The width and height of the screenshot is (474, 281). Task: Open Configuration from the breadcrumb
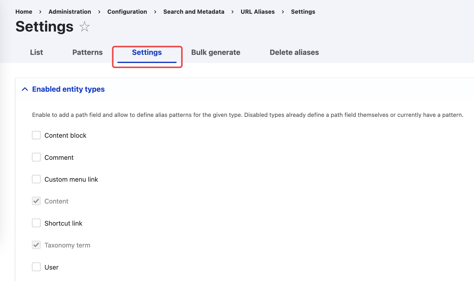tap(127, 12)
